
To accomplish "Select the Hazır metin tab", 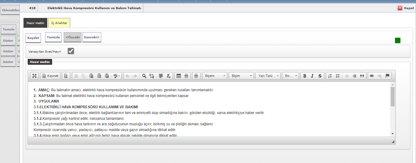I will pyautogui.click(x=35, y=23).
